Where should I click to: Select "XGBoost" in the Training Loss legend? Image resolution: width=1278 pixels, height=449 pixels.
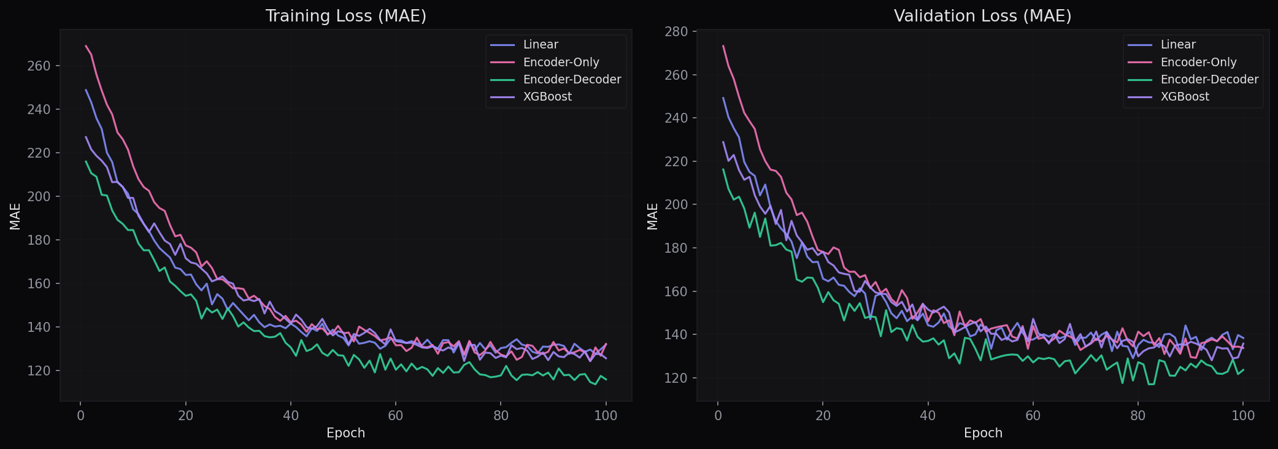[547, 96]
